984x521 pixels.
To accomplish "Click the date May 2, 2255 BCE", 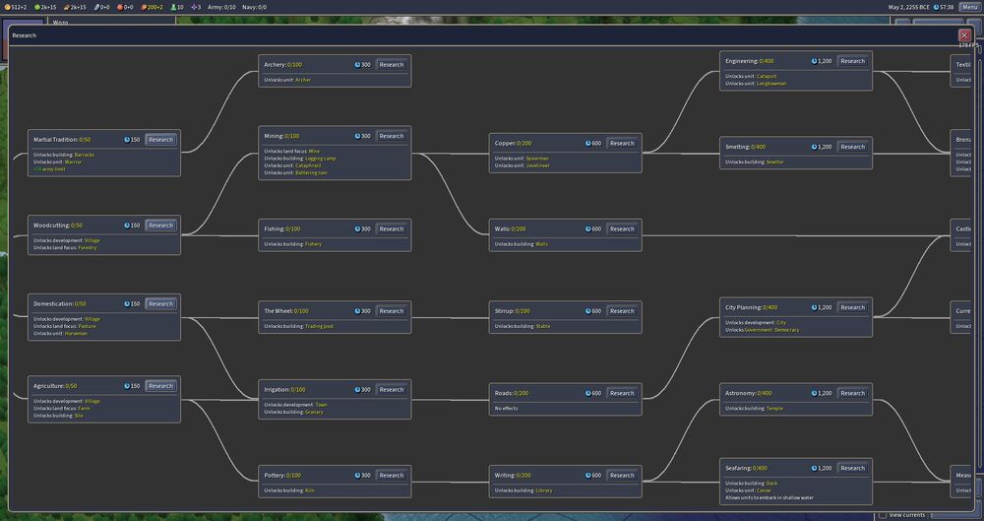I will point(908,7).
